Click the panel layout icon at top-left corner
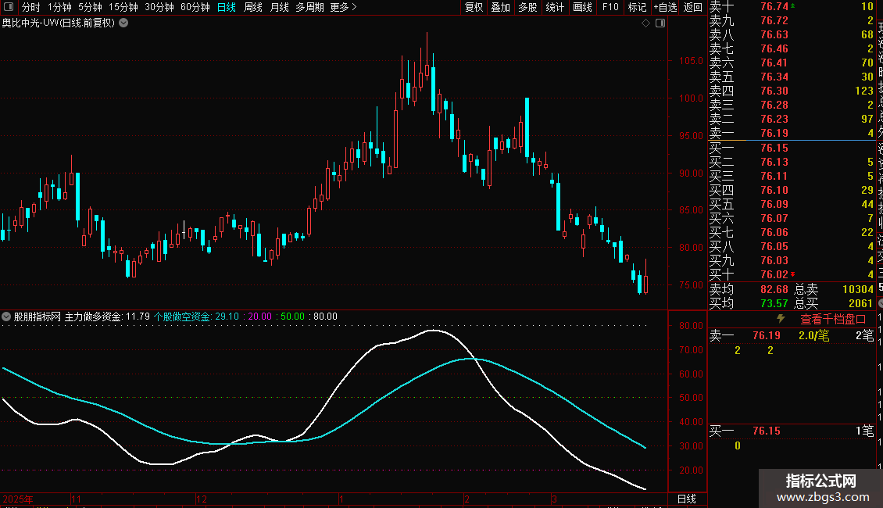883x508 pixels. coord(8,7)
